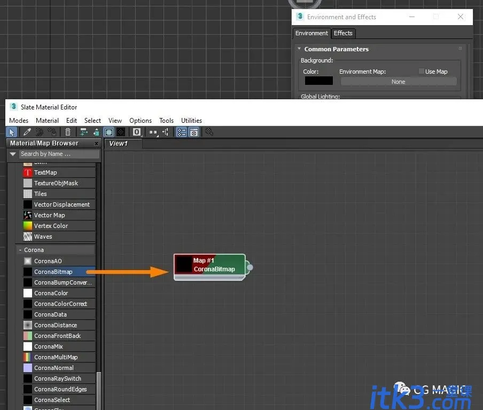Viewport: 483px width, 410px height.
Task: Select the Tiles map entry
Action: (x=59, y=194)
